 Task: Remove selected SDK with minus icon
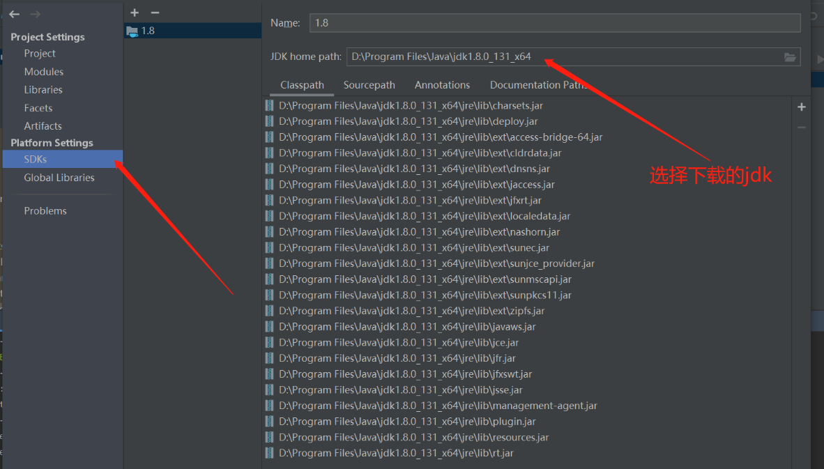point(155,13)
